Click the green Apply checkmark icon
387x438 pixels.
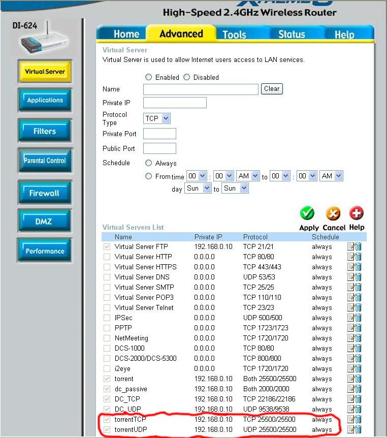coord(307,213)
